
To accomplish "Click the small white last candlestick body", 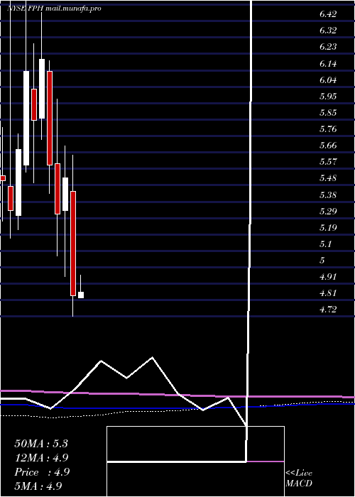I will (x=81, y=295).
